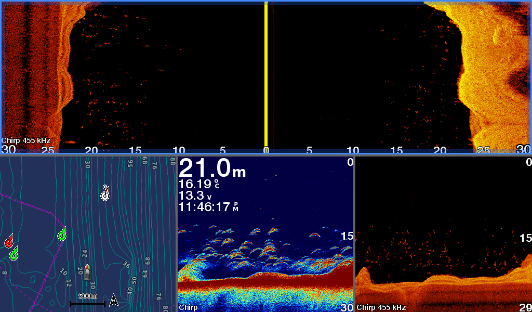
Task: Tap the Chirp label in sonar panel
Action: click(x=188, y=307)
